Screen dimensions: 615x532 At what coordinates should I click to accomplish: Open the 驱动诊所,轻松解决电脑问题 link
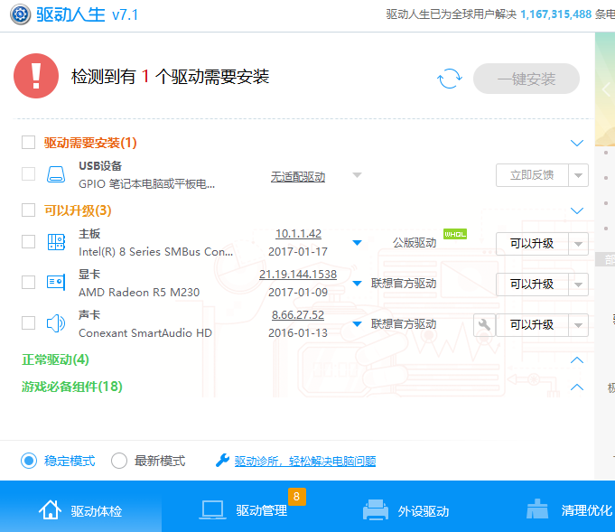tap(305, 461)
